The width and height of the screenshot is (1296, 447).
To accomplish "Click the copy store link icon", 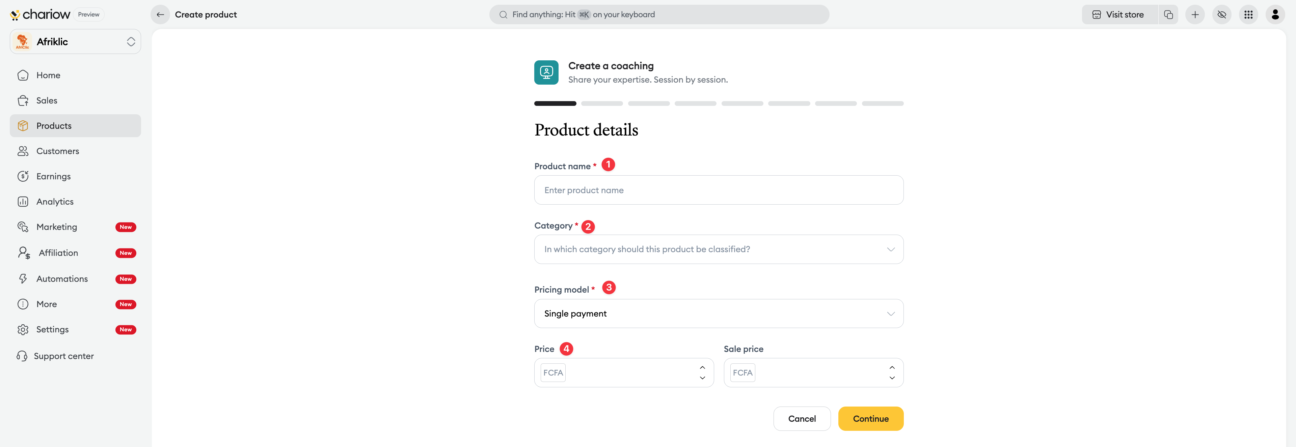I will tap(1168, 14).
